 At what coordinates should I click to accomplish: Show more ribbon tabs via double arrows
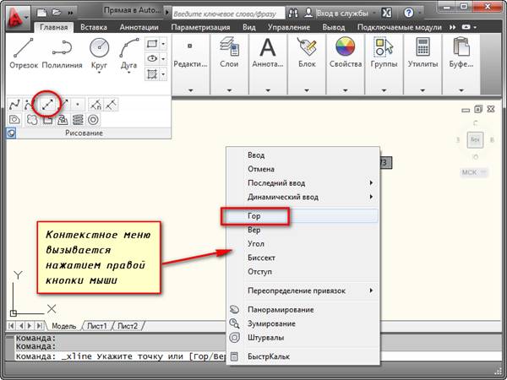pyautogui.click(x=452, y=28)
